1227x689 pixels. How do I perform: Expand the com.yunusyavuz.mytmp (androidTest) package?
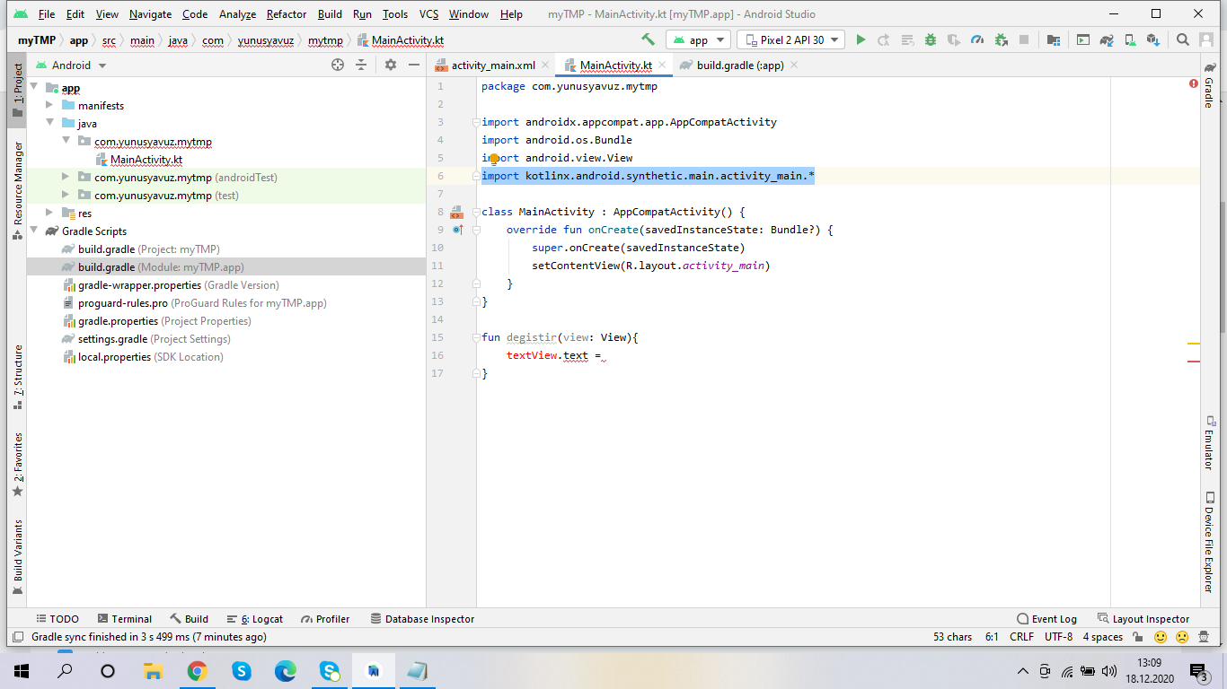(x=66, y=177)
